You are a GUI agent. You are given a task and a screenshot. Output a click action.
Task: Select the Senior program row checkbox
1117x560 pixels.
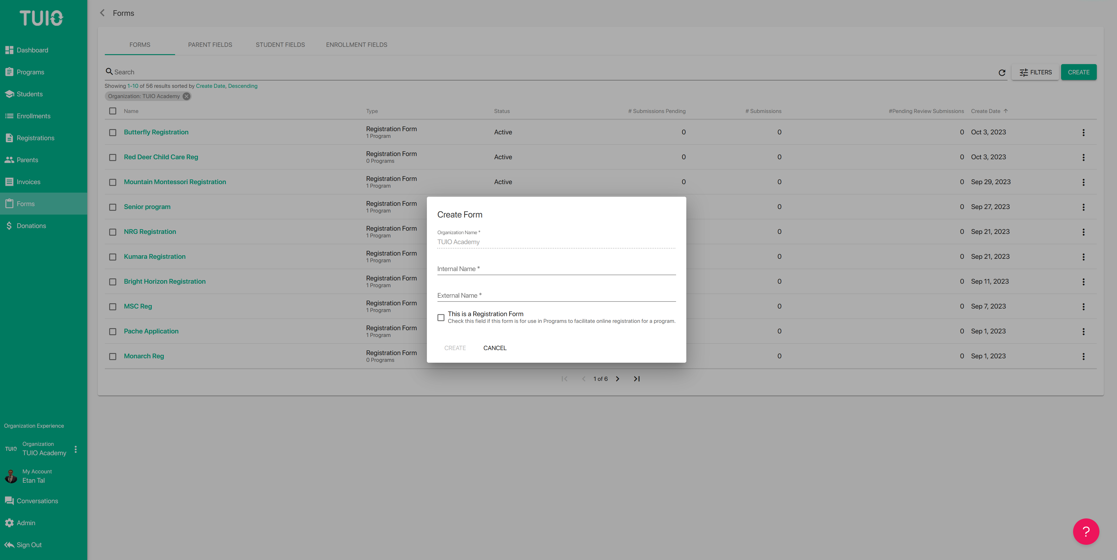point(113,207)
